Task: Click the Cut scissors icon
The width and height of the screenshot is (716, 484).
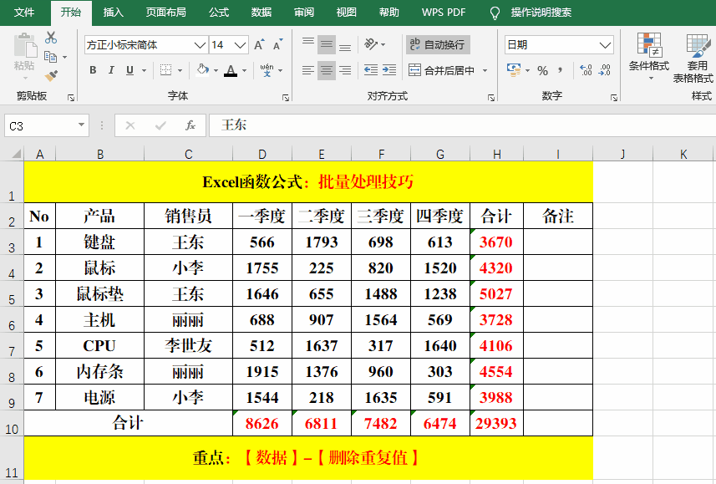Action: coord(51,38)
